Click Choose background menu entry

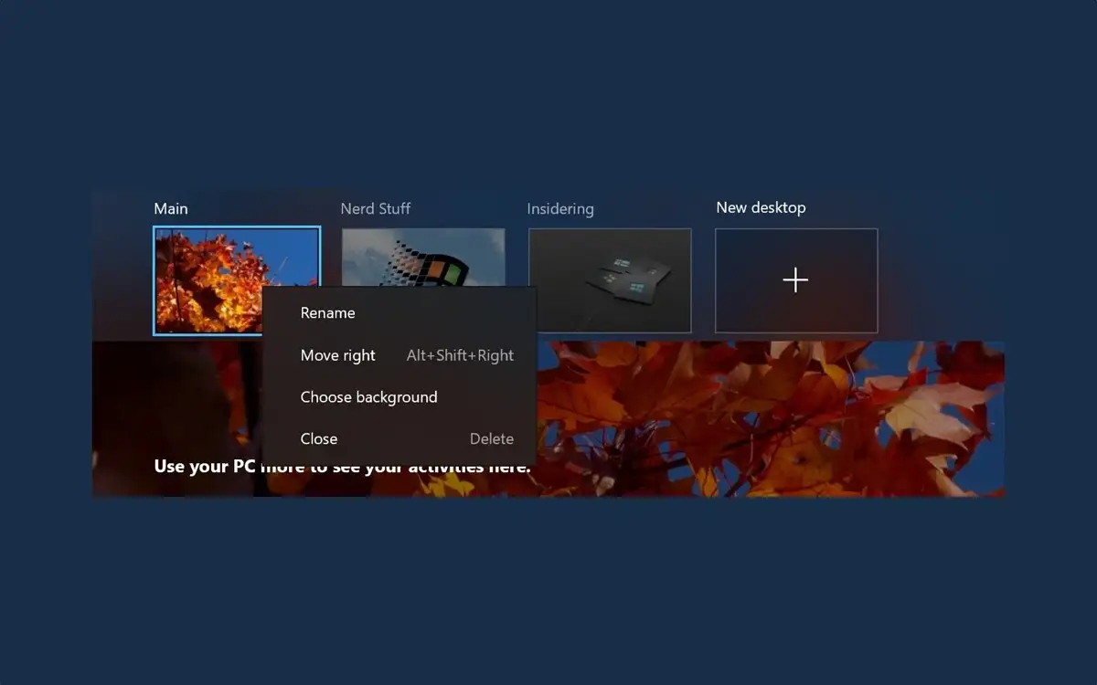point(368,396)
